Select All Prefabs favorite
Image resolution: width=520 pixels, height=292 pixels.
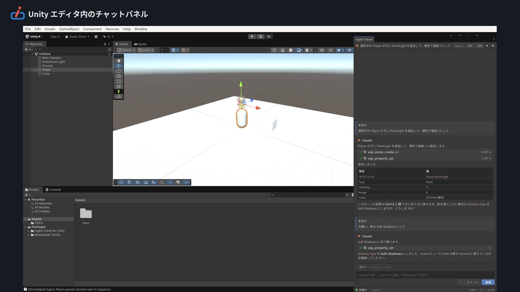click(x=42, y=211)
